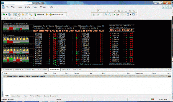The image size is (173, 102).
Task: Sort trades by the Commission column header
Action: pyautogui.click(x=139, y=73)
